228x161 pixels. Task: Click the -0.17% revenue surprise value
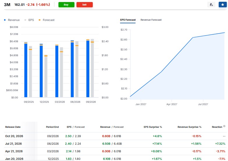tap(197, 151)
